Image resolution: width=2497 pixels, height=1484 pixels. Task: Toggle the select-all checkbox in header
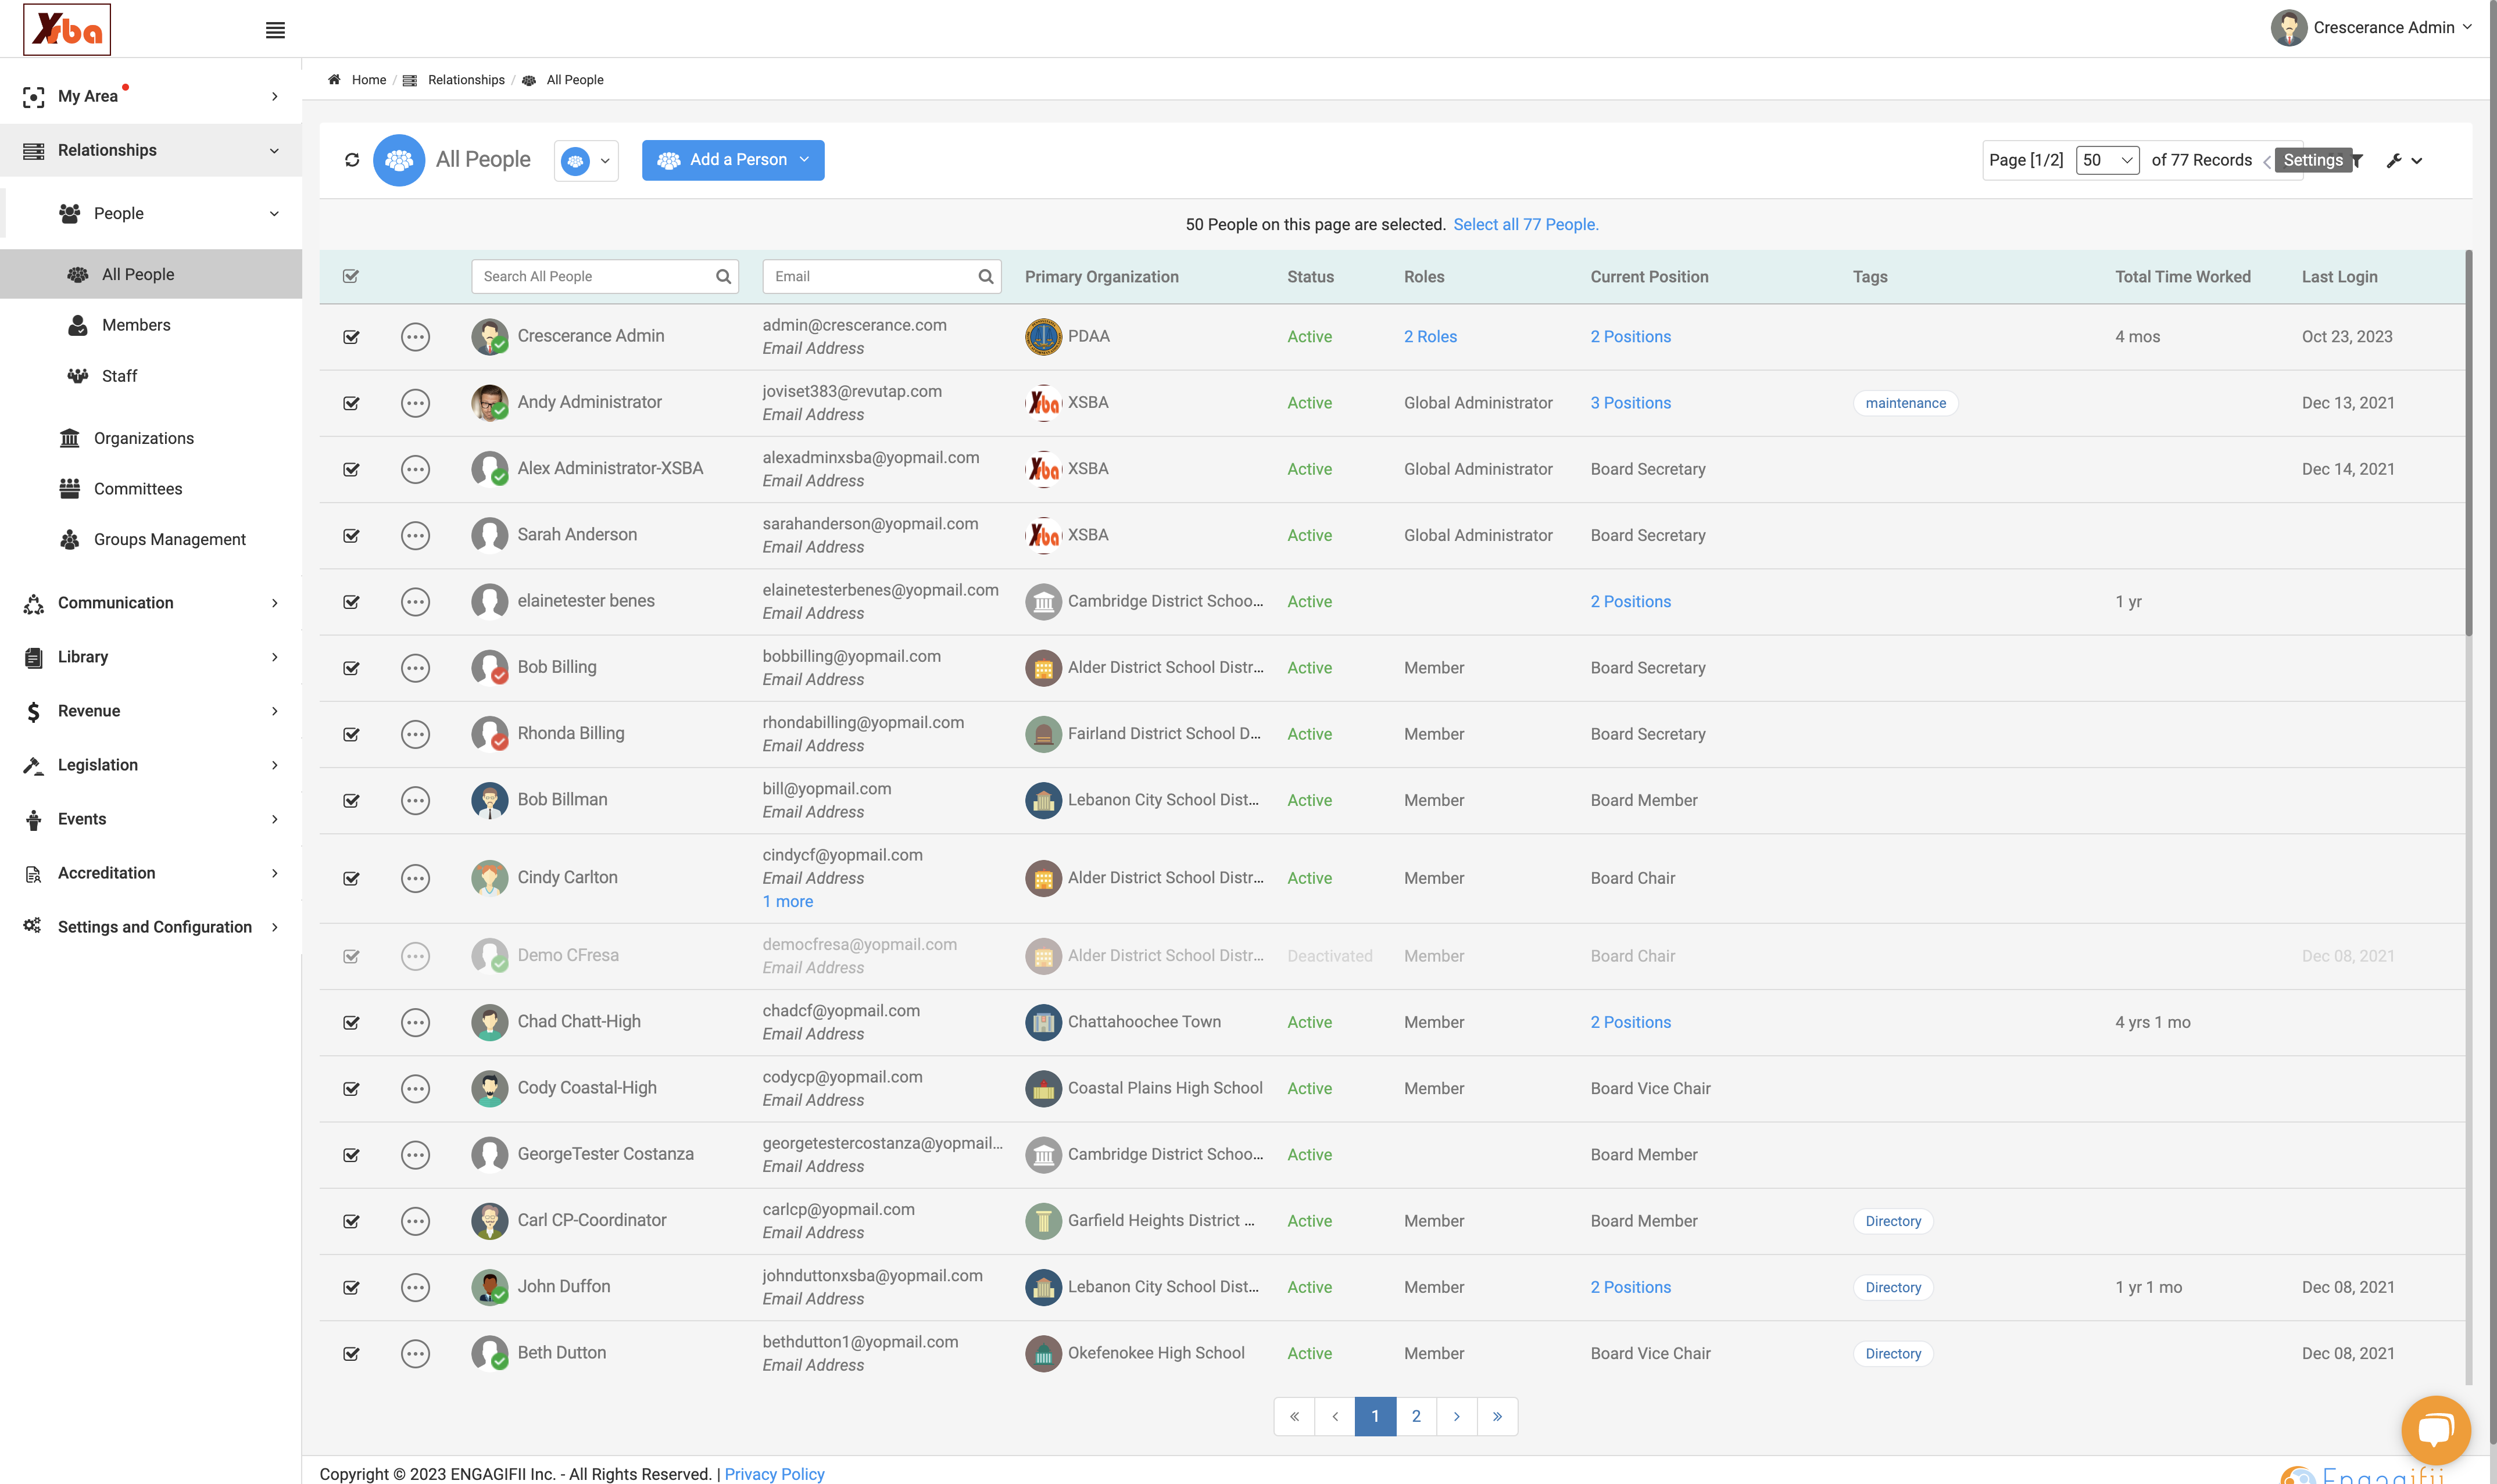tap(351, 276)
